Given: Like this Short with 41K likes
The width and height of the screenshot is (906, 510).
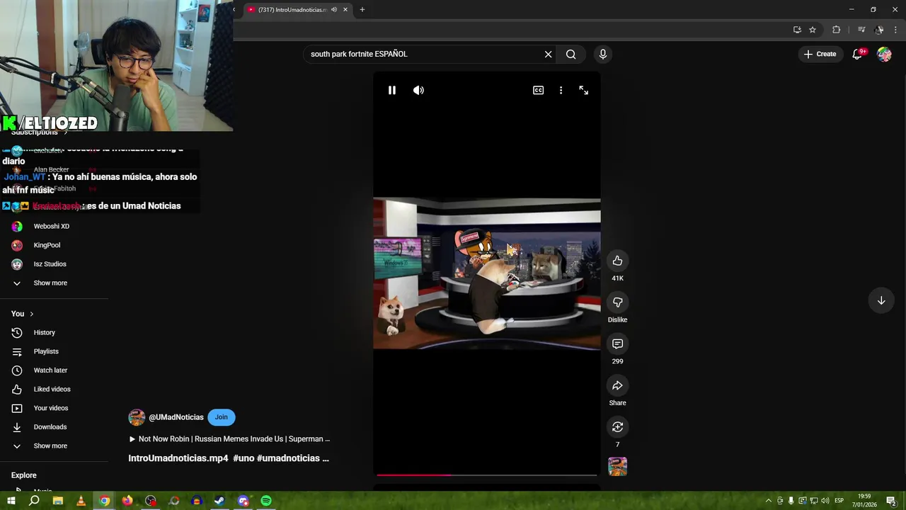Looking at the screenshot, I should (617, 261).
